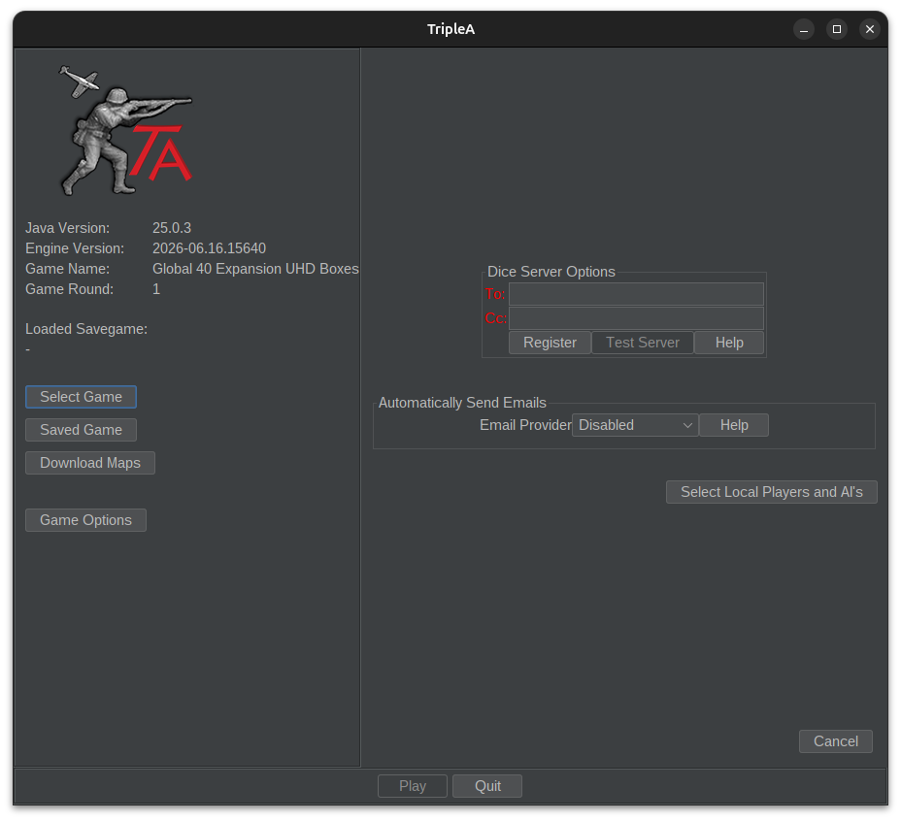The height and width of the screenshot is (821, 901).
Task: Click Register in Dice Server Options
Action: [x=550, y=343]
